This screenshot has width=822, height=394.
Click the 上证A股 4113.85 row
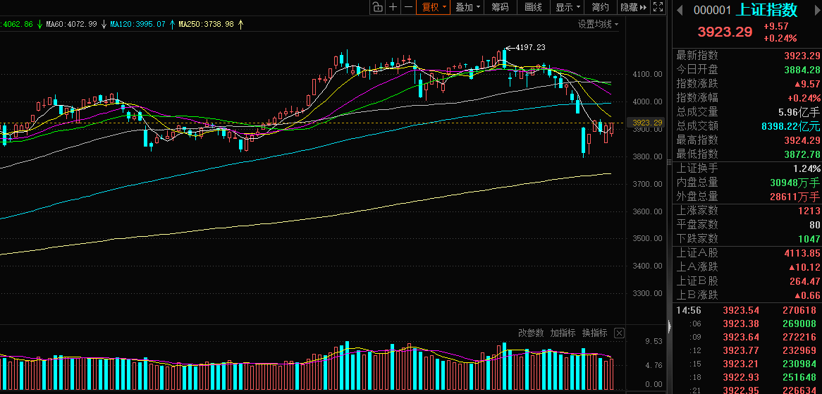pos(747,253)
